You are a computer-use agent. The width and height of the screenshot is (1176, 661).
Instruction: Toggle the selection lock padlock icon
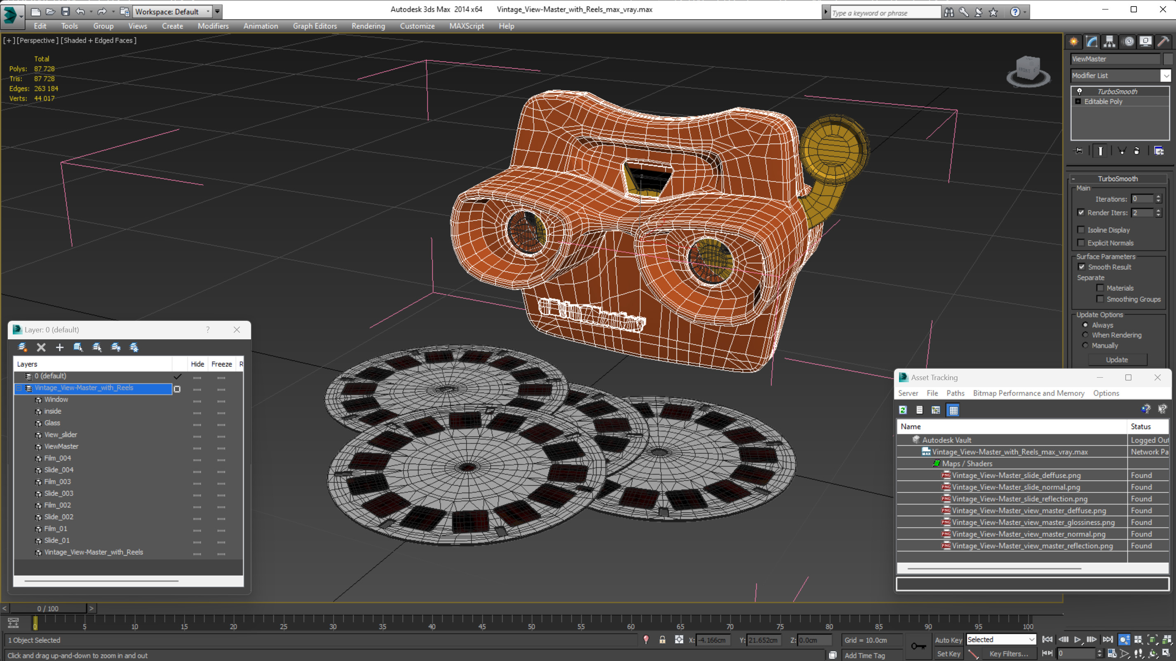coord(662,640)
